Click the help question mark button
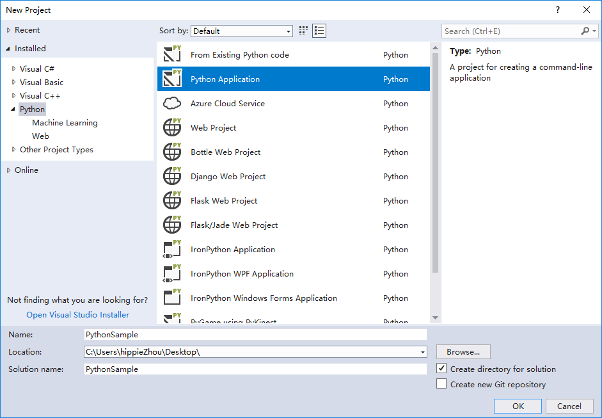The image size is (602, 418). click(558, 10)
